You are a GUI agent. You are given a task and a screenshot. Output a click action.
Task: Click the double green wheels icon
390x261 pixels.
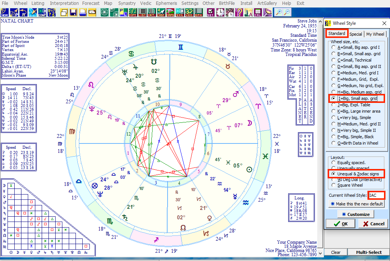pos(114,12)
